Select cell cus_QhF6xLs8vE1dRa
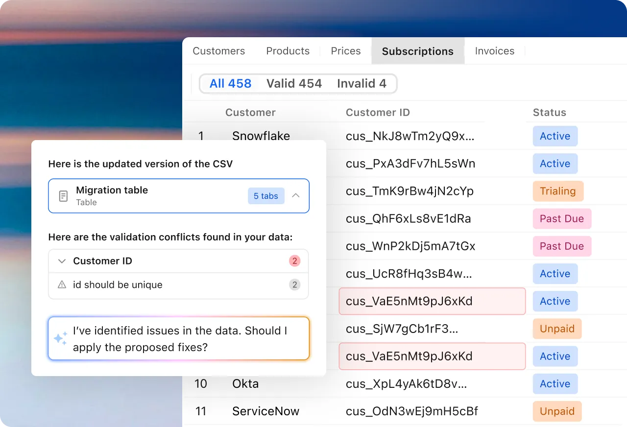627x427 pixels. coord(408,218)
